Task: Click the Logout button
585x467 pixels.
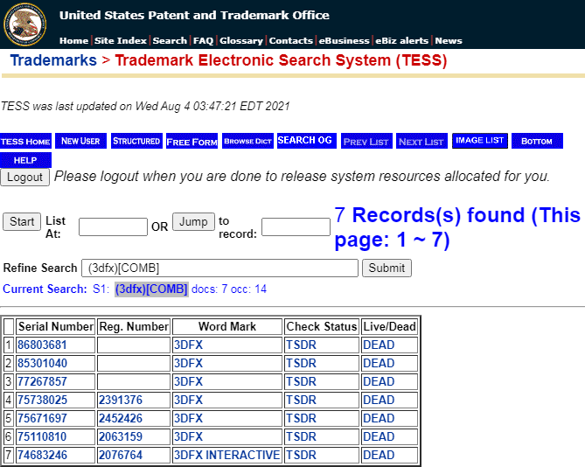Action: tap(25, 178)
